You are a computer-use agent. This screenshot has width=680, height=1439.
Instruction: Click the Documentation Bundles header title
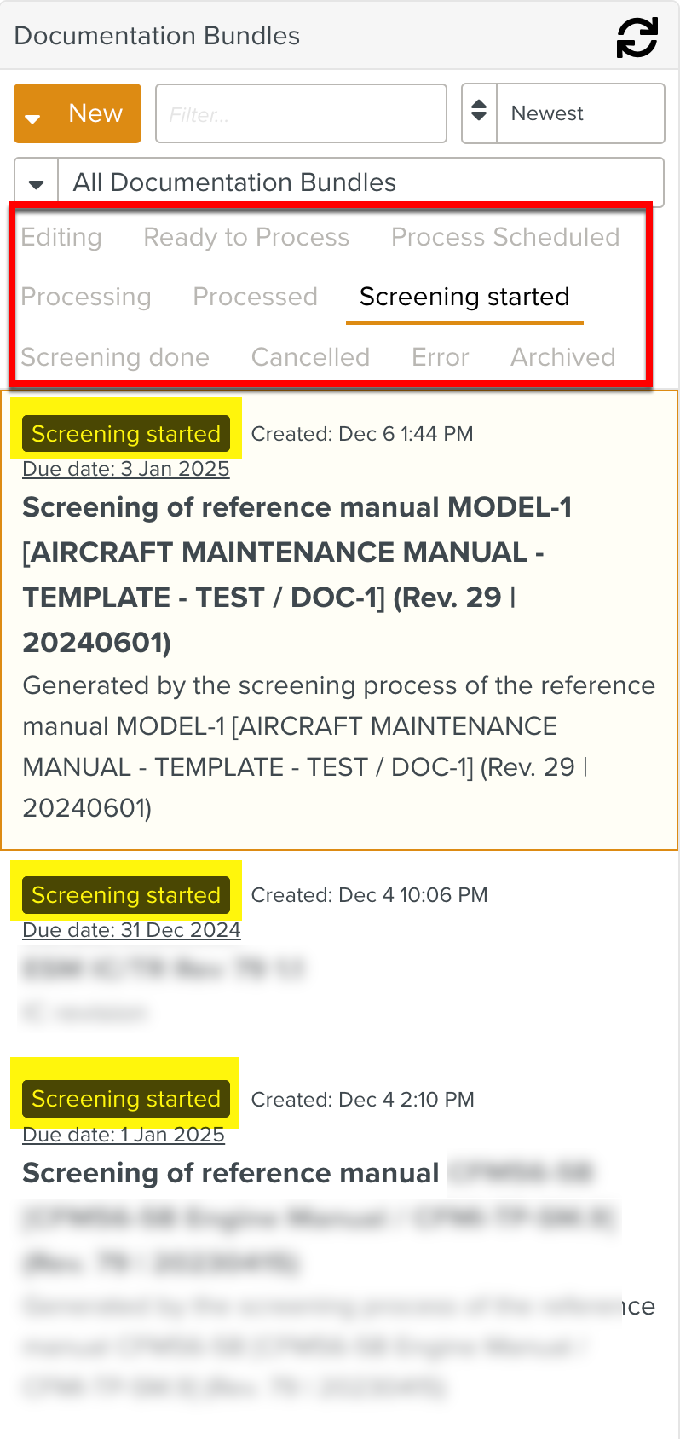tap(157, 37)
